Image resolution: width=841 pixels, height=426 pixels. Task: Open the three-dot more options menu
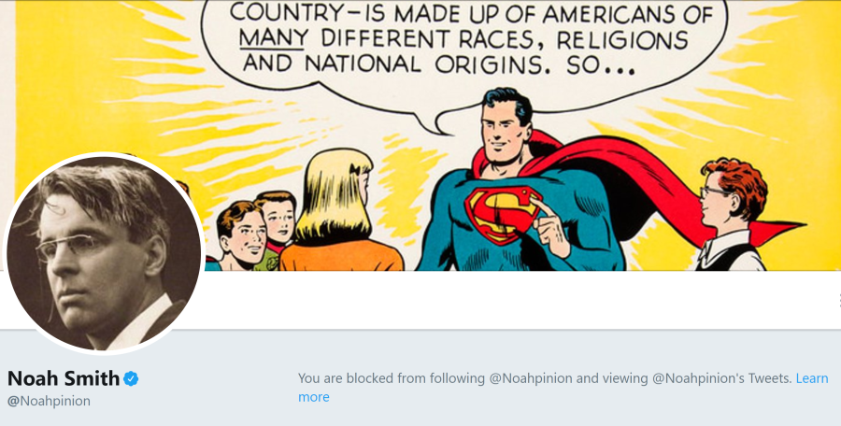(x=838, y=300)
